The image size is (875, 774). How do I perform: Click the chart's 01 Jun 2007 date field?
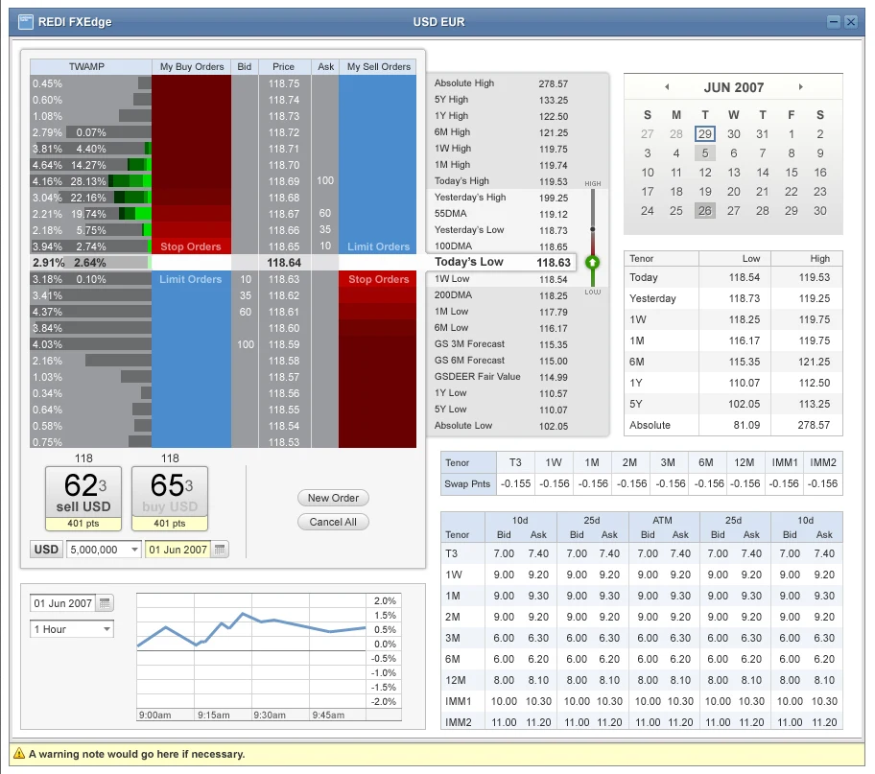tap(62, 602)
